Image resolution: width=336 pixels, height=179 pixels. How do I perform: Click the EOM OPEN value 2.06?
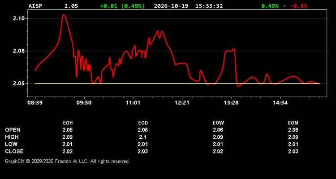click(x=293, y=130)
